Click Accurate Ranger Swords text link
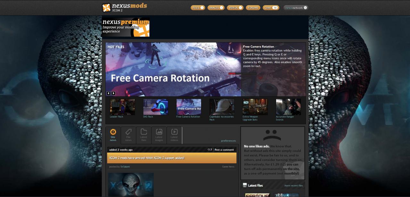This screenshot has width=410, height=197. (284, 118)
